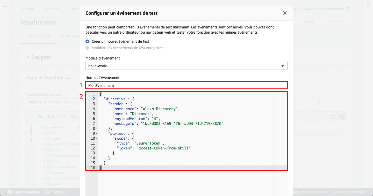
Task: Click the chardet folder icon
Action: pos(49,150)
